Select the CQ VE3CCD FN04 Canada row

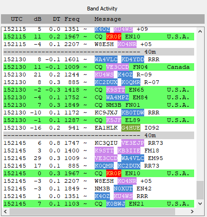click(x=99, y=67)
